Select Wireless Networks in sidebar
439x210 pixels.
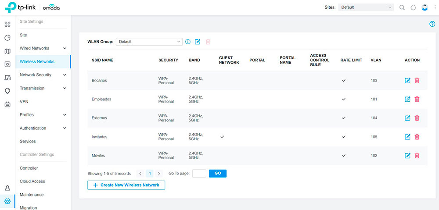(x=43, y=62)
